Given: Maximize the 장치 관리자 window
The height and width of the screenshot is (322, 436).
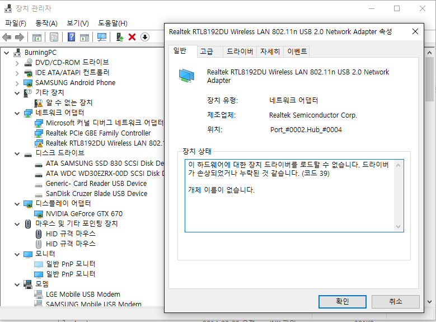Looking at the screenshot, I should click(397, 8).
